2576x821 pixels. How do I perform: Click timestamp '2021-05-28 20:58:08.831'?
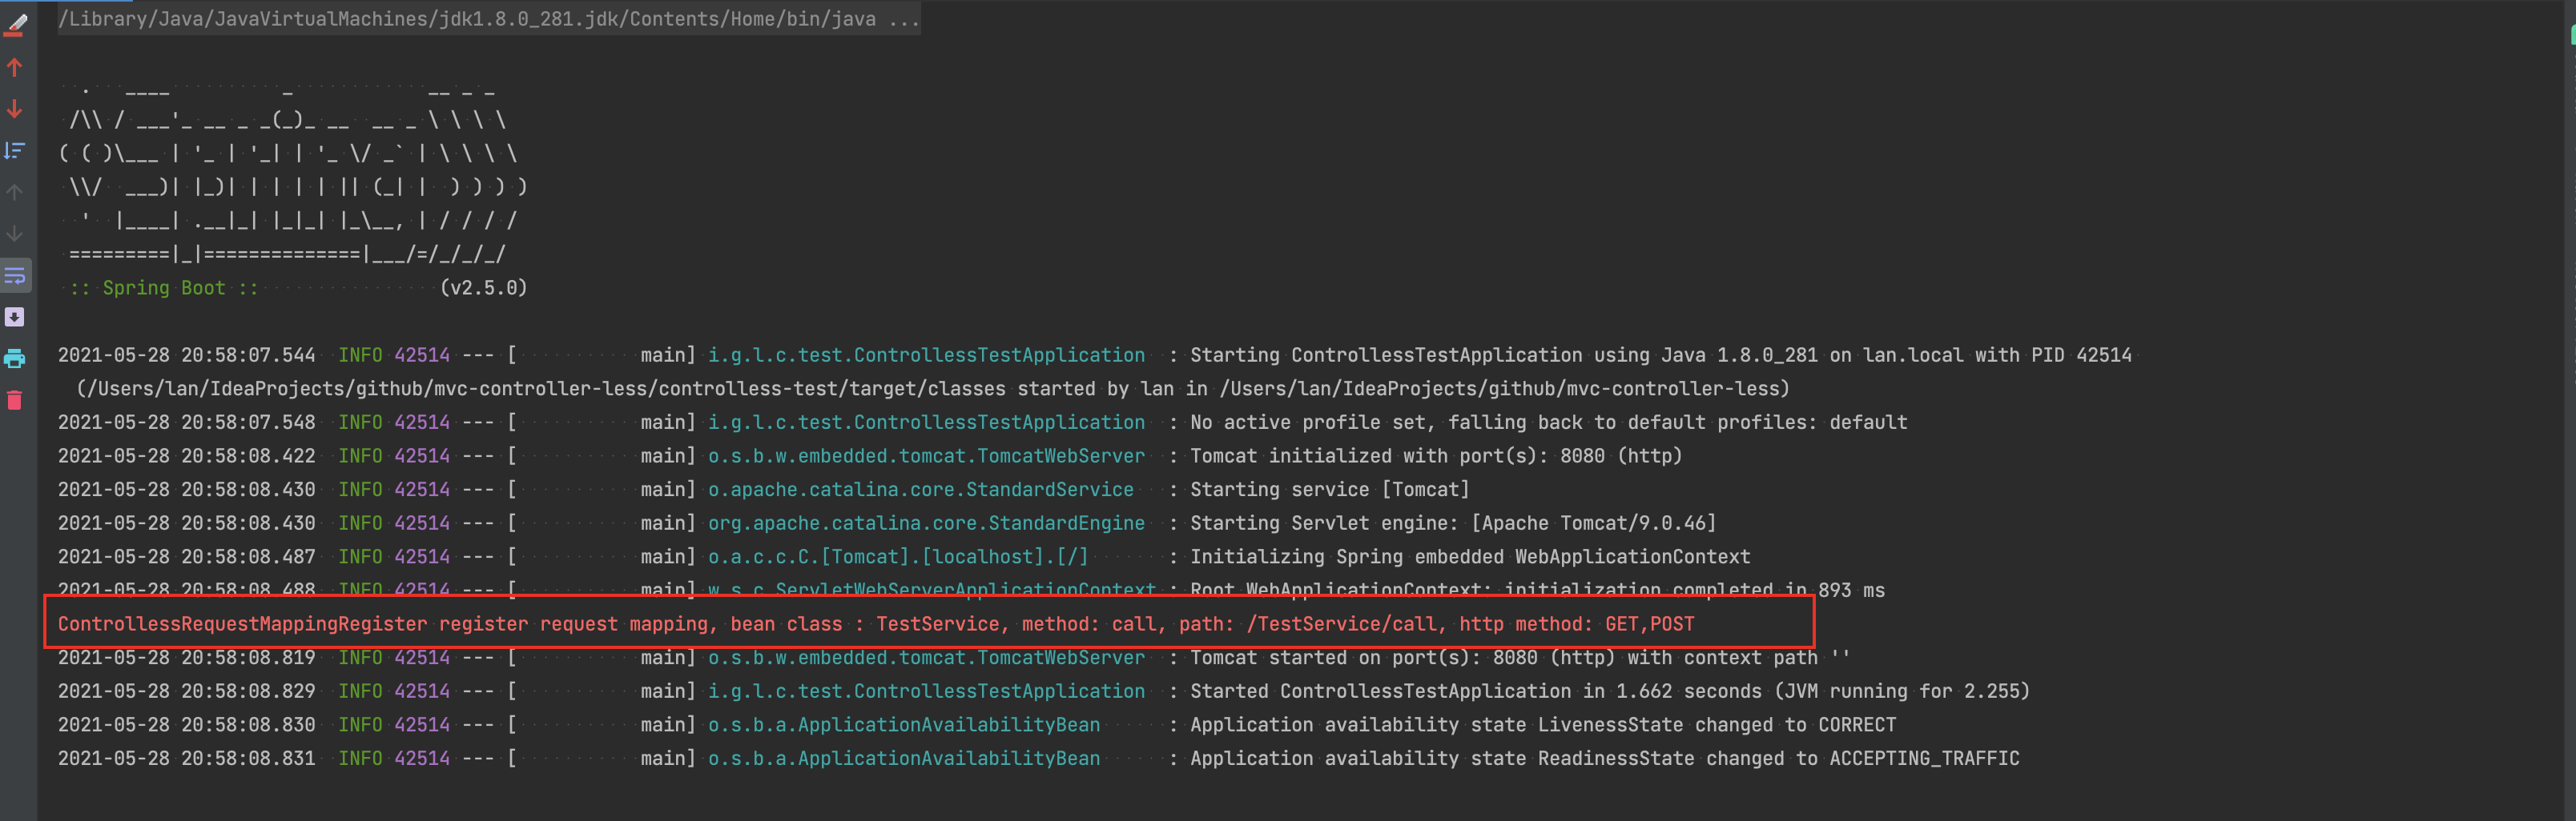pos(186,758)
